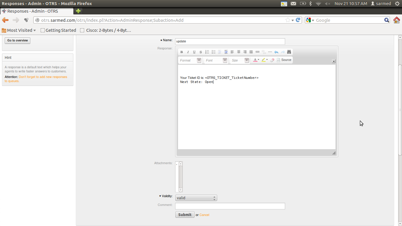Image resolution: width=402 pixels, height=226 pixels.
Task: Center-align the response text
Action: point(239,52)
